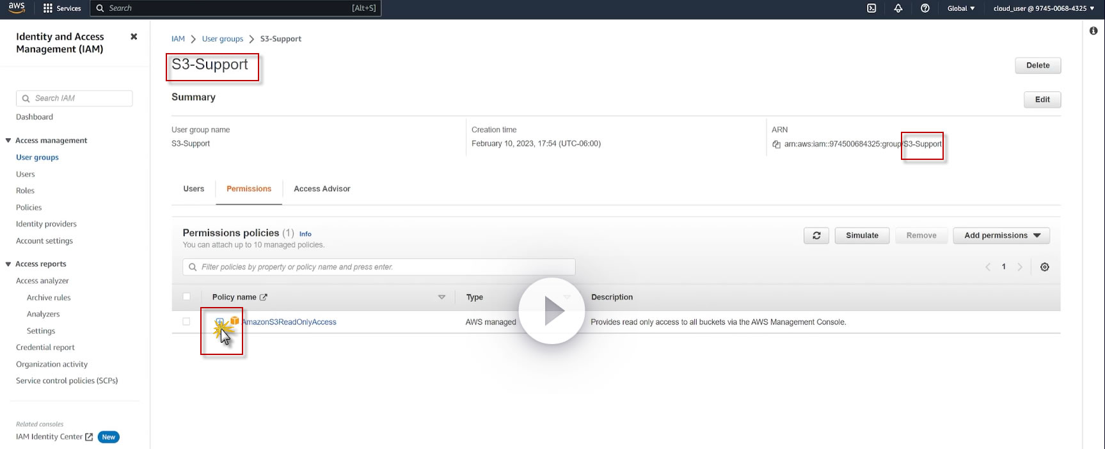The height and width of the screenshot is (449, 1105).
Task: Click the IAM breadcrumb link
Action: (x=178, y=39)
